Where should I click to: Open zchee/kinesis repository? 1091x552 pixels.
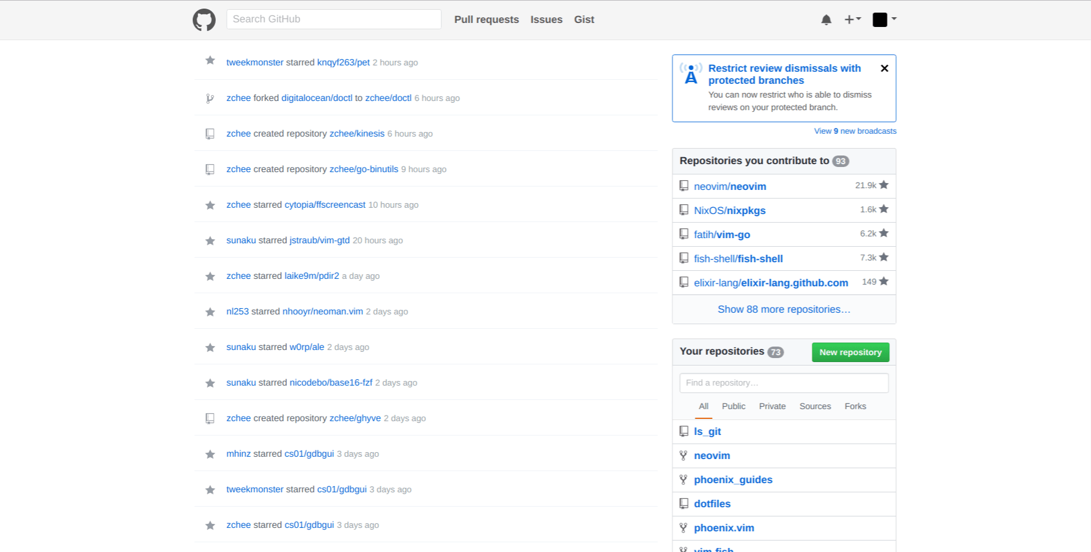356,134
